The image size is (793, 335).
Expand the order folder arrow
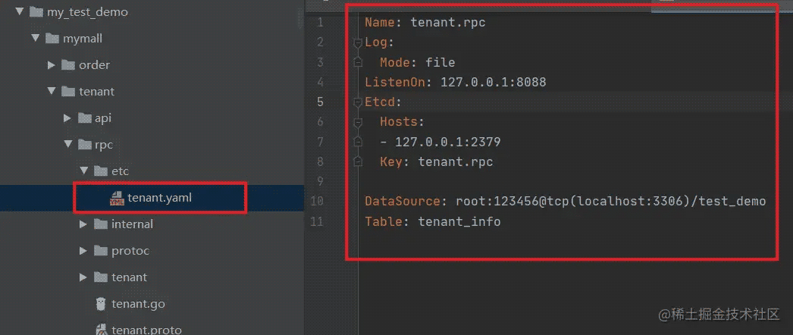[x=52, y=65]
